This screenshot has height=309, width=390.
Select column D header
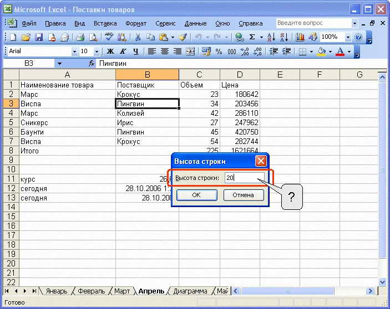[x=240, y=74]
